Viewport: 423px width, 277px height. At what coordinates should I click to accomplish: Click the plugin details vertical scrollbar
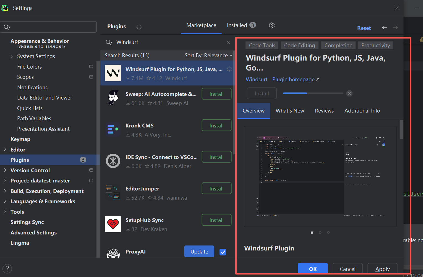[x=401, y=129]
